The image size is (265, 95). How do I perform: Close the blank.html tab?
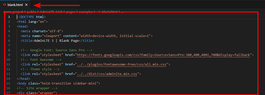coord(26,5)
